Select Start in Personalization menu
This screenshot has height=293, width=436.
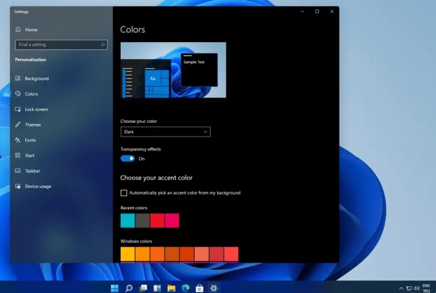pyautogui.click(x=30, y=155)
